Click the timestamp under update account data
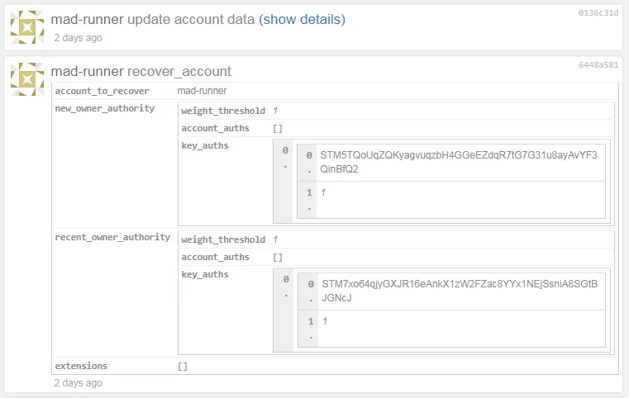This screenshot has height=398, width=629. coord(79,38)
